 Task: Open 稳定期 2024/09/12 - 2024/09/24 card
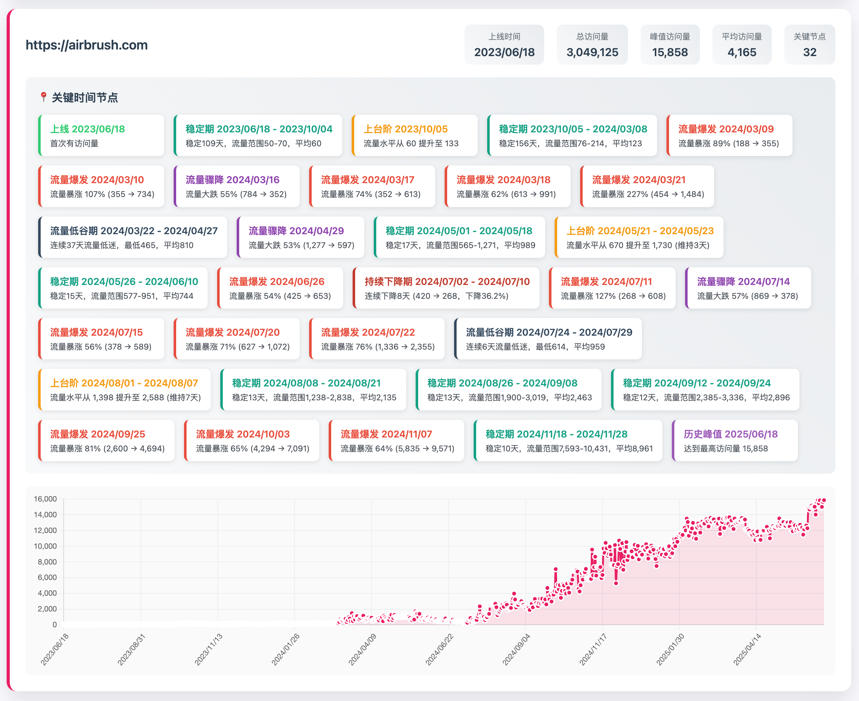(706, 390)
